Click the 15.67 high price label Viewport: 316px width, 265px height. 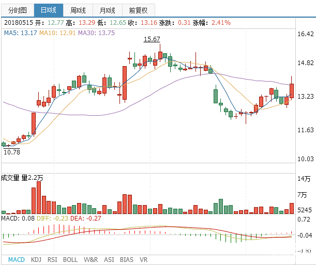coord(152,39)
